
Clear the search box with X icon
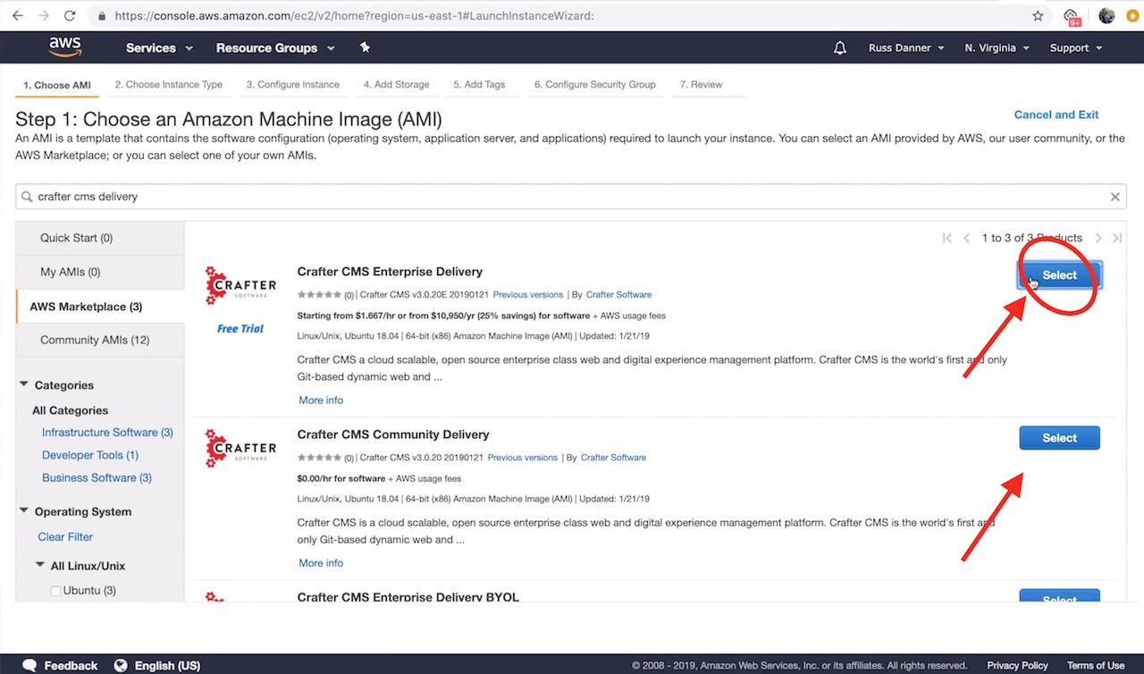coord(1115,197)
